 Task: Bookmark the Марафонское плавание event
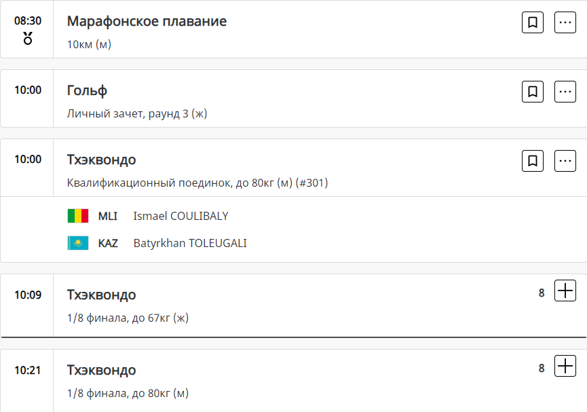533,22
